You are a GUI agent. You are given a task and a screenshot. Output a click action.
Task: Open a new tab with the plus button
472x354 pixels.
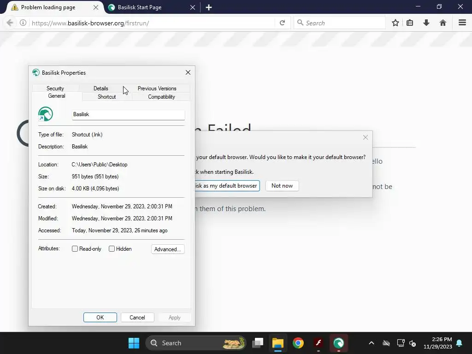point(209,7)
